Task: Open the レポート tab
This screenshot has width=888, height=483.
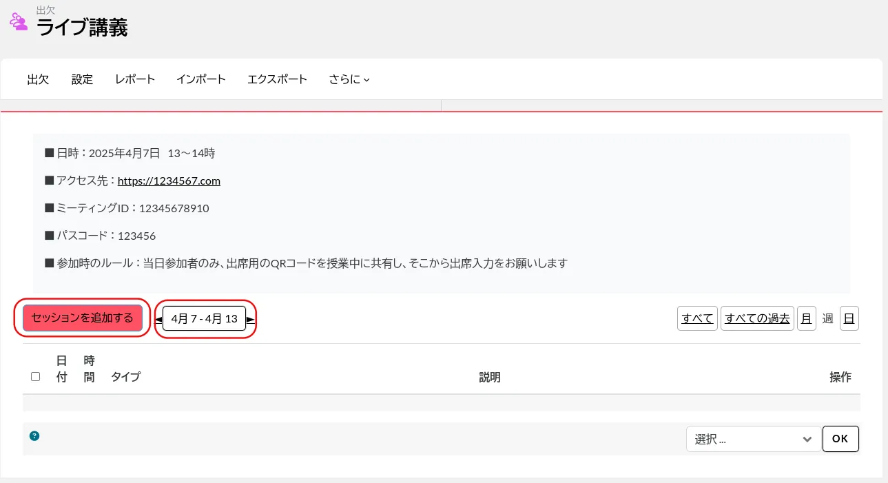Action: click(x=135, y=79)
